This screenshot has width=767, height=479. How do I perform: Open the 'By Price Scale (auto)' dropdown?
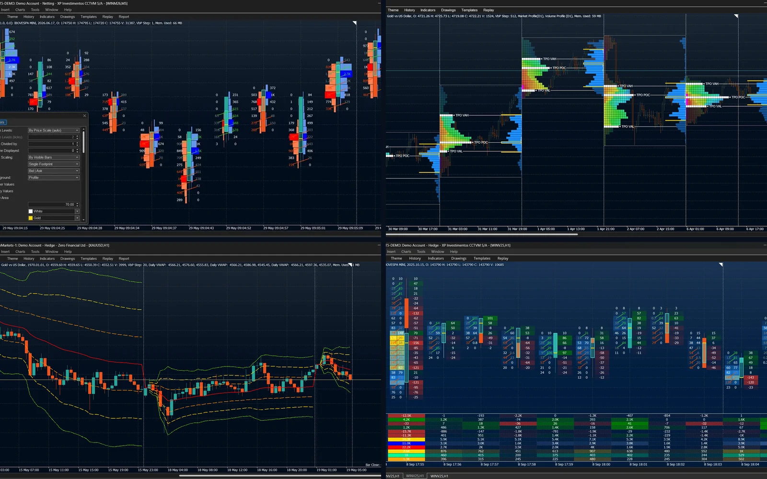[53, 130]
